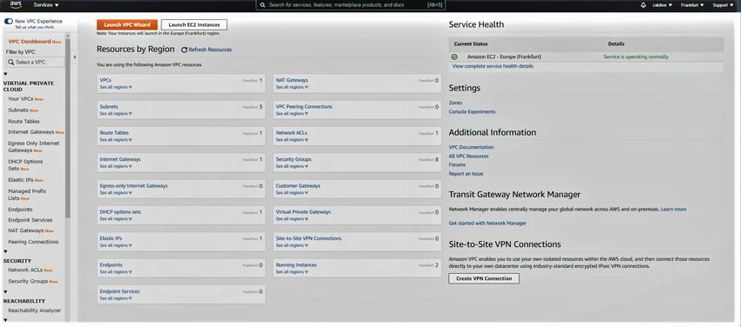This screenshot has height=327, width=741.
Task: Expand See all regions under Running Instances
Action: click(x=292, y=272)
